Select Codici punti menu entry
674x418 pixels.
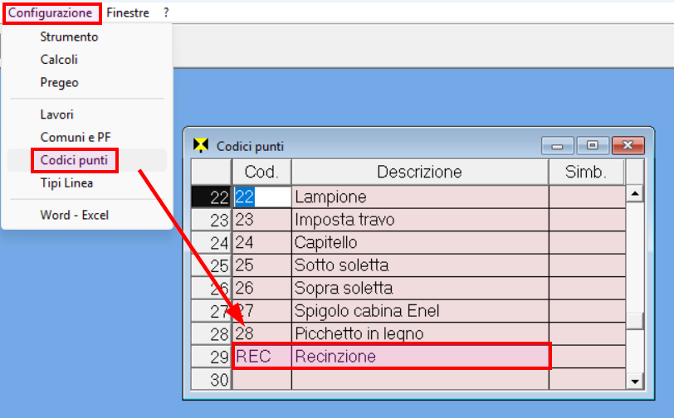pos(74,160)
